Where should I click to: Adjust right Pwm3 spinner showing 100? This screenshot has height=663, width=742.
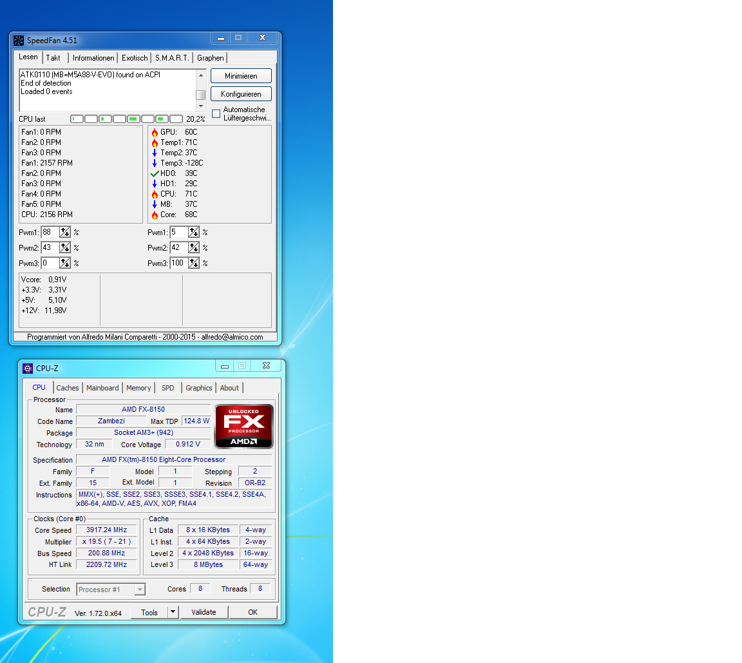pyautogui.click(x=194, y=263)
